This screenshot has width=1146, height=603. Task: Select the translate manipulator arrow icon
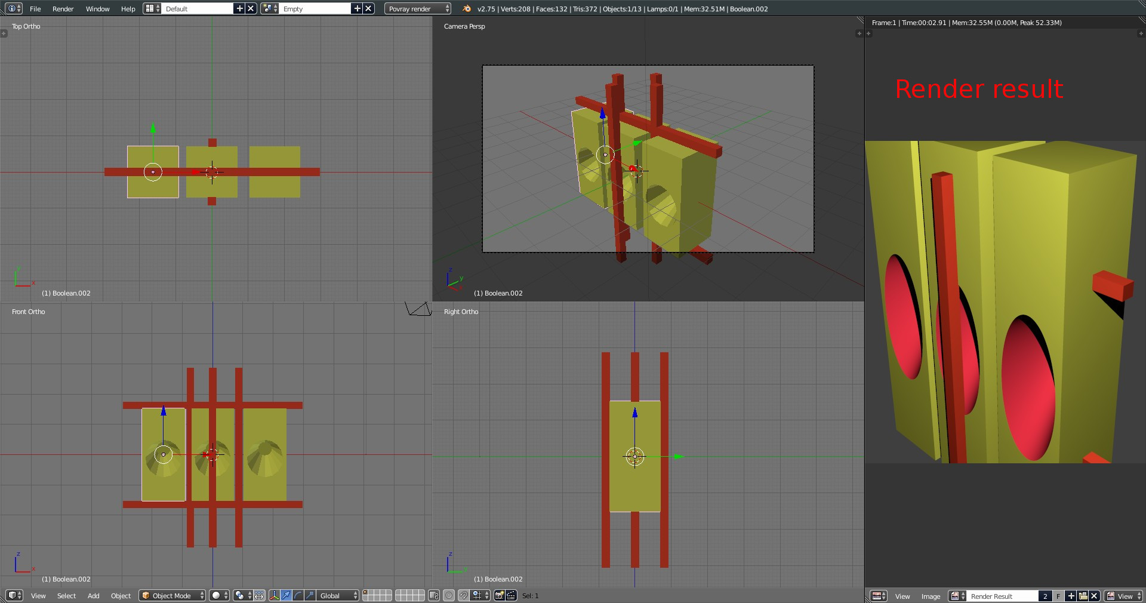point(286,595)
